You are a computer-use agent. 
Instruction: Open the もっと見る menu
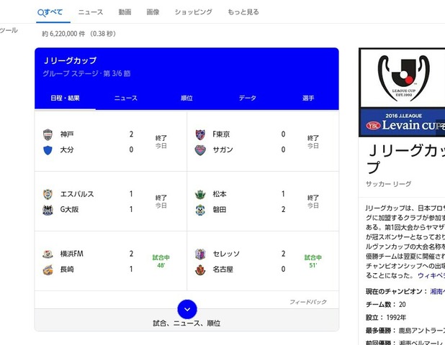point(243,12)
